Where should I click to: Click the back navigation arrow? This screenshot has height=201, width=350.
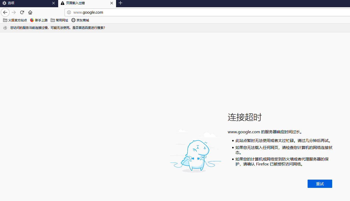click(x=5, y=12)
